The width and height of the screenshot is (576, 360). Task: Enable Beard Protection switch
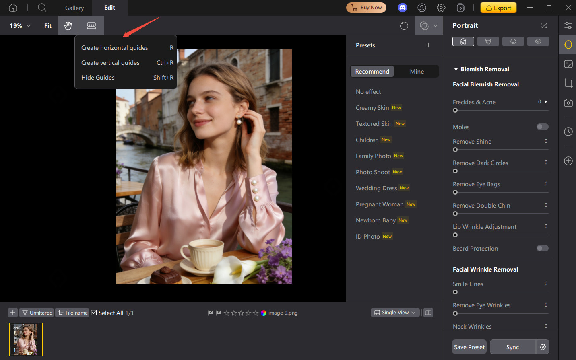(x=542, y=248)
